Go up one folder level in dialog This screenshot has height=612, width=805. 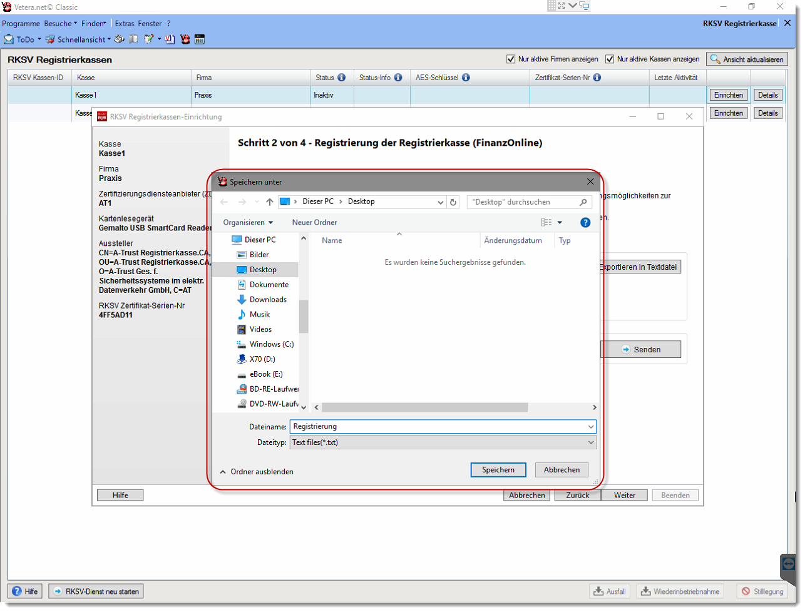click(270, 202)
